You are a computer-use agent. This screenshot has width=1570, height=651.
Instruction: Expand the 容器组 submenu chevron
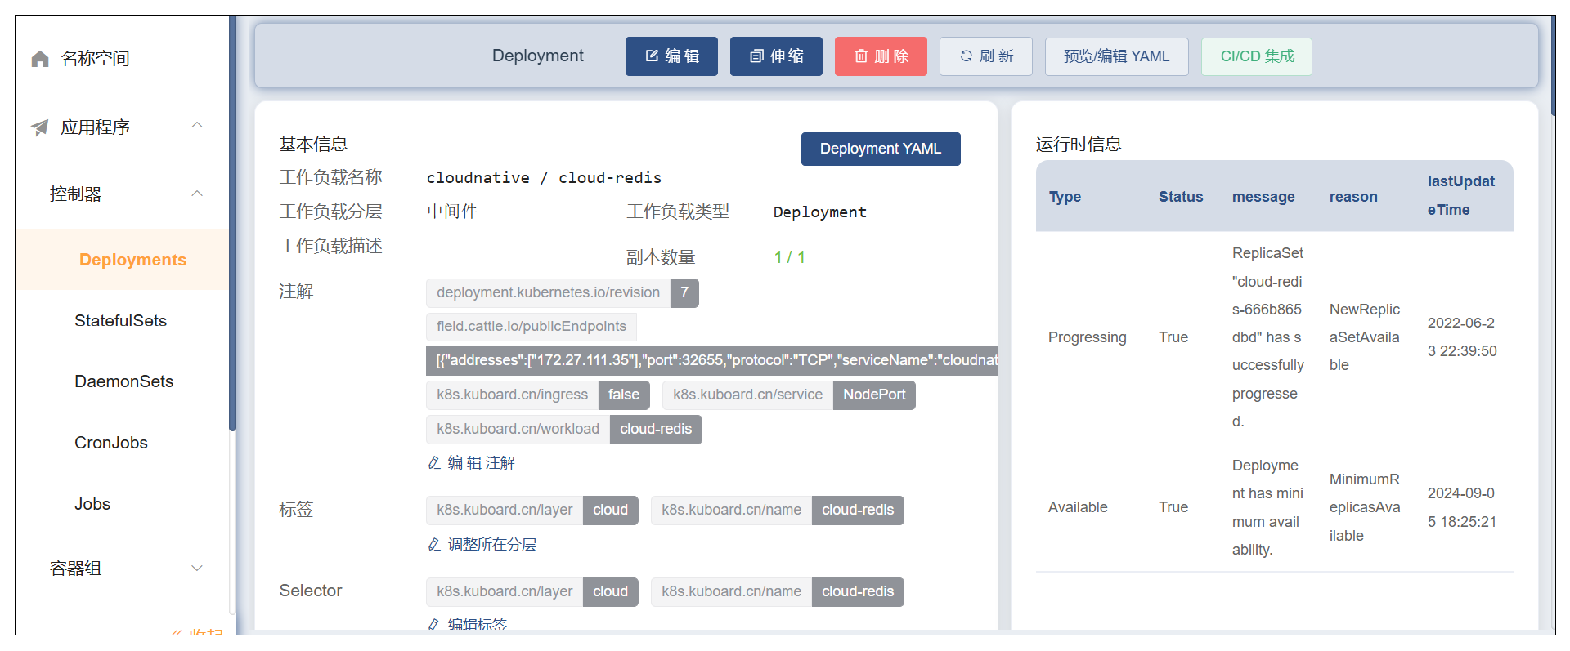click(x=197, y=569)
